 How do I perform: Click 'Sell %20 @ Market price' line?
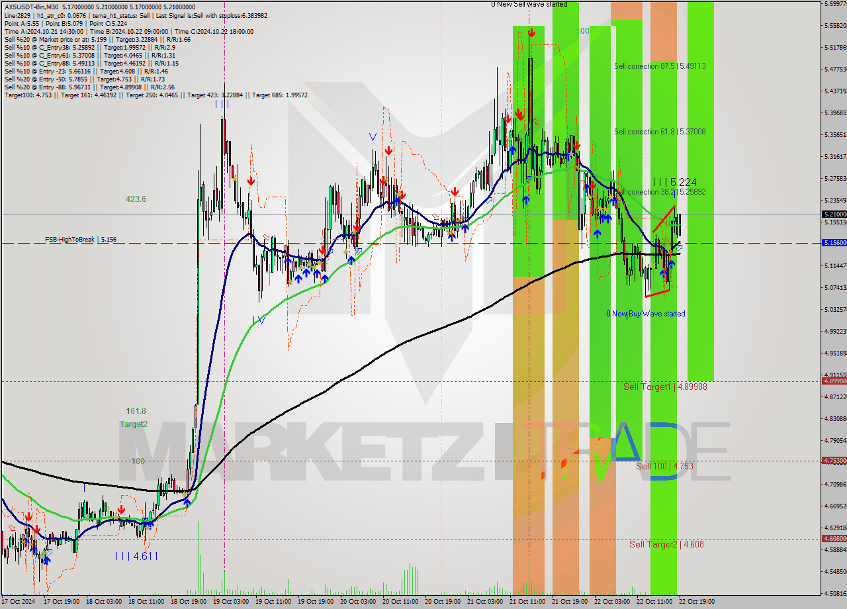[97, 39]
